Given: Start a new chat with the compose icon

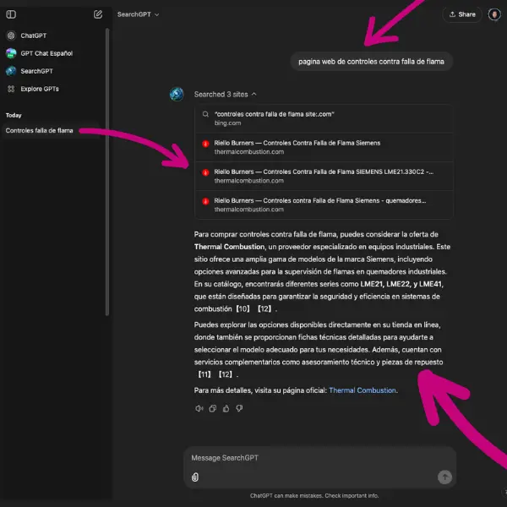Looking at the screenshot, I should 98,14.
